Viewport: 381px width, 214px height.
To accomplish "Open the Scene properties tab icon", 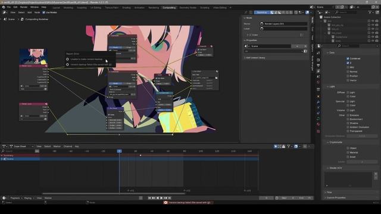I will click(318, 77).
